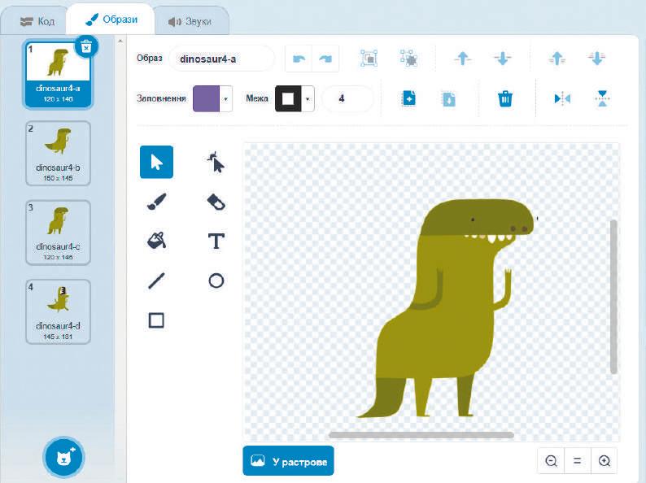Click the Redo arrow
The width and height of the screenshot is (646, 483).
[x=325, y=59]
